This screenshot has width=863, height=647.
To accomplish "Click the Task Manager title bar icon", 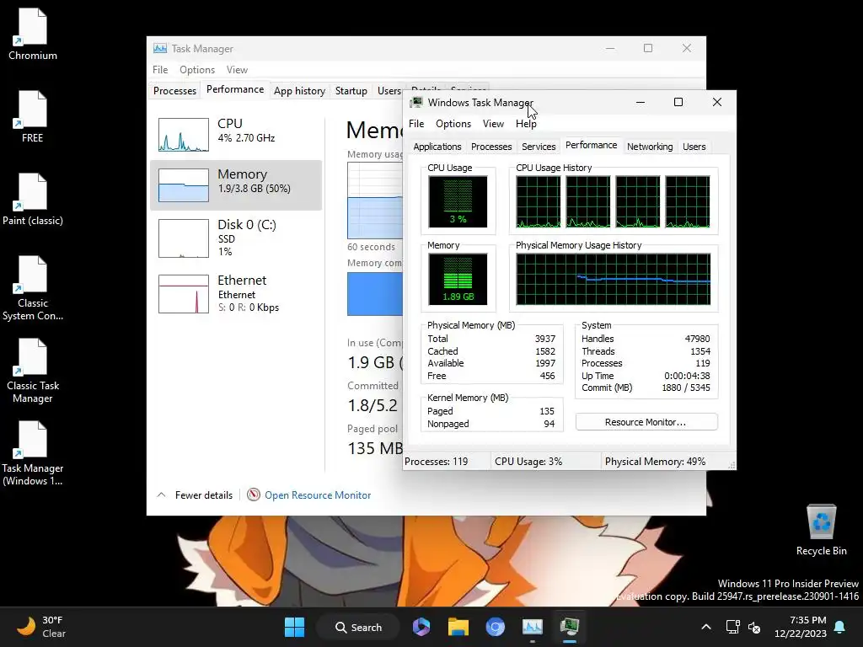I will [160, 48].
